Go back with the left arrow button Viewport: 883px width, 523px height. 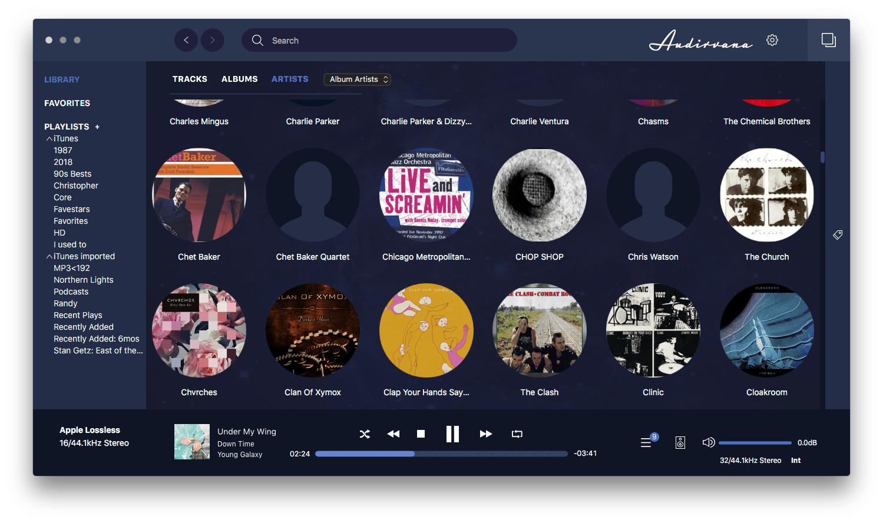tap(186, 40)
